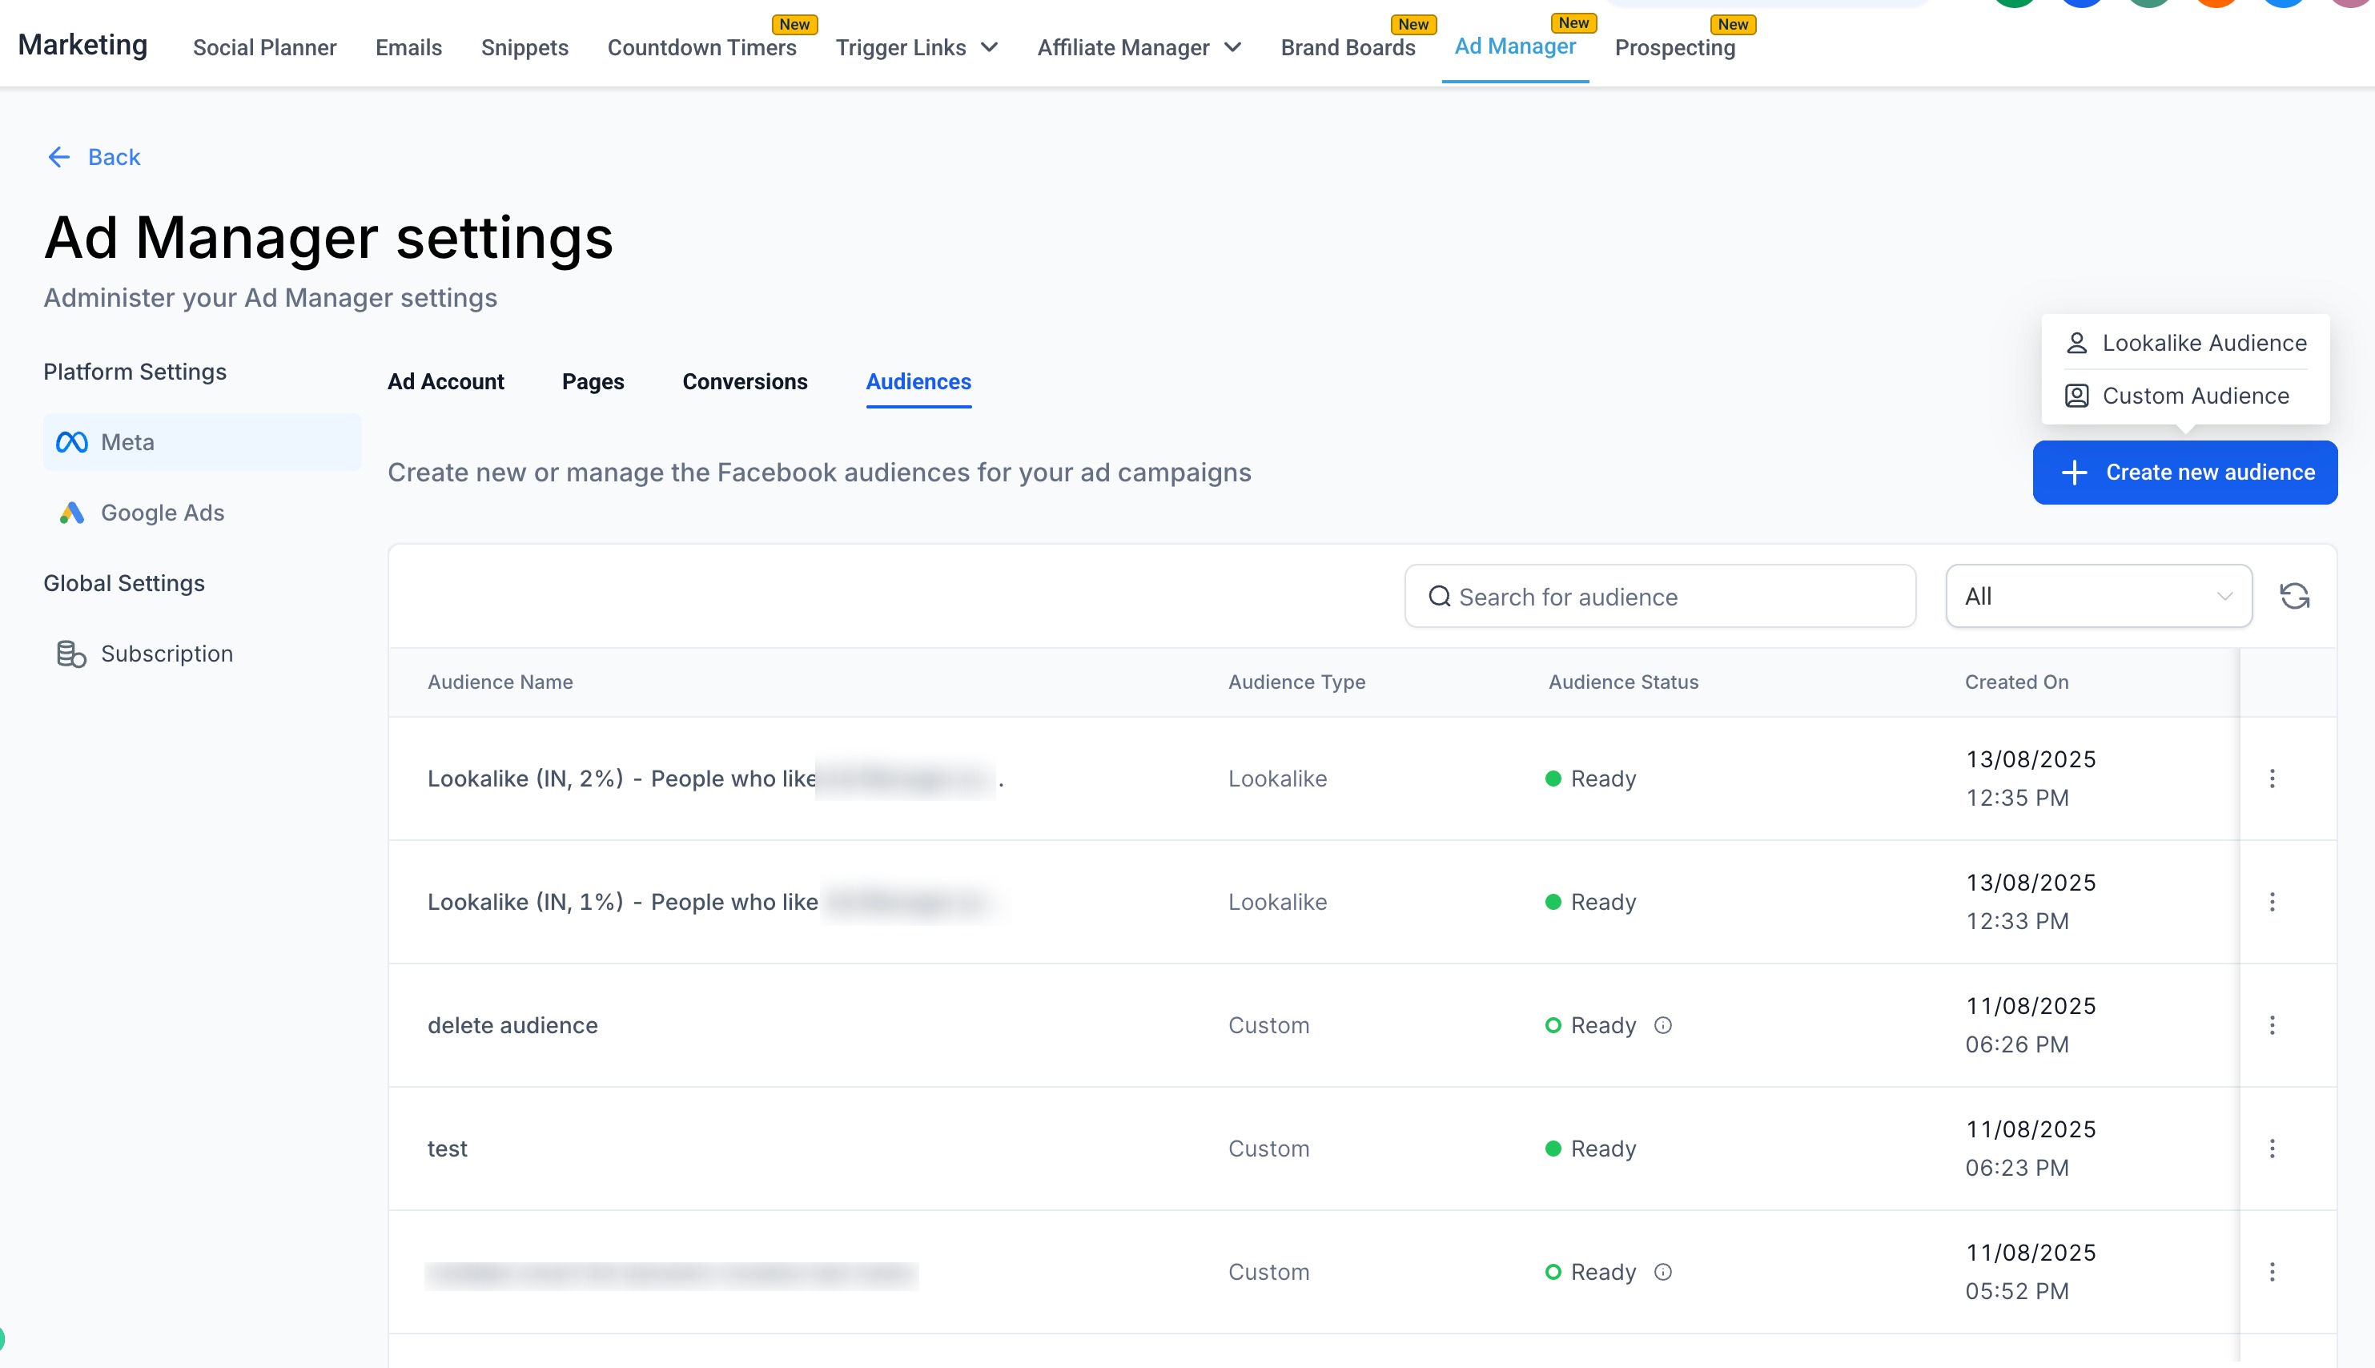Switch to the Ad Account tab
The image size is (2375, 1368).
[445, 381]
